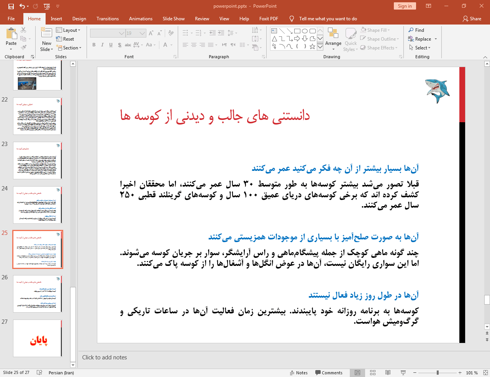Click the Find magnifier icon
The width and height of the screenshot is (490, 377).
(411, 30)
